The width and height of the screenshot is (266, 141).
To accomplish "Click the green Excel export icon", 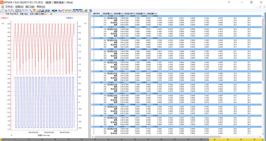I will (x=86, y=11).
